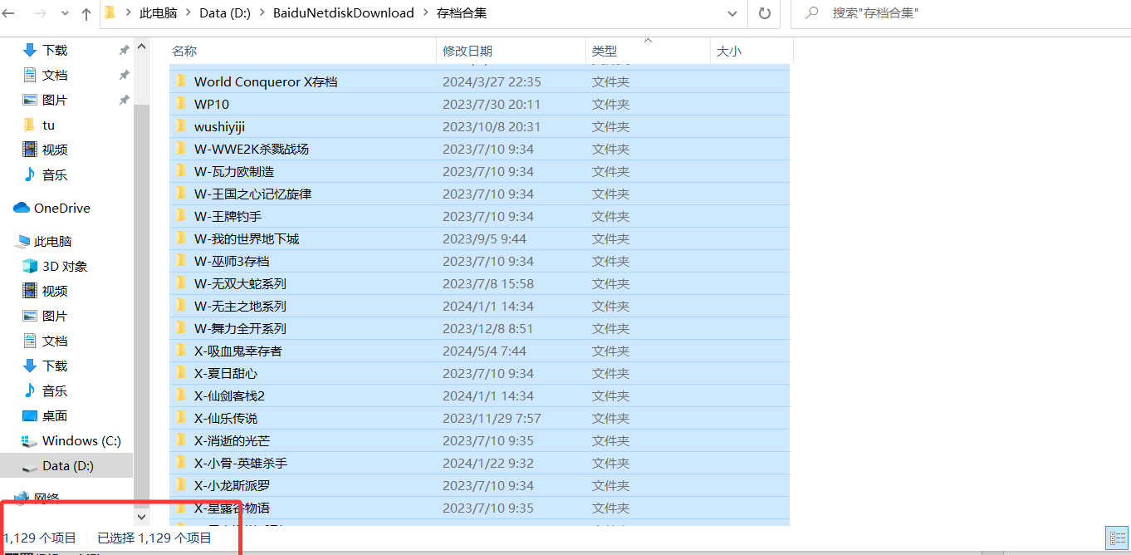Sort files by the 大小 column

coord(729,51)
